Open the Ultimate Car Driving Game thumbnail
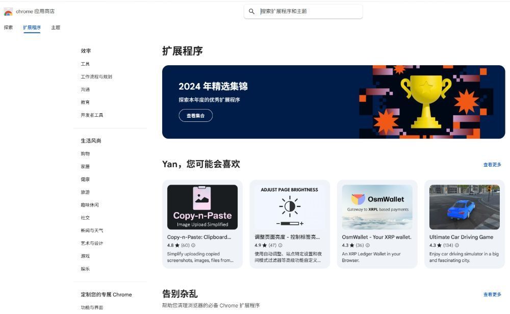Image resolution: width=510 pixels, height=314 pixels. click(465, 207)
